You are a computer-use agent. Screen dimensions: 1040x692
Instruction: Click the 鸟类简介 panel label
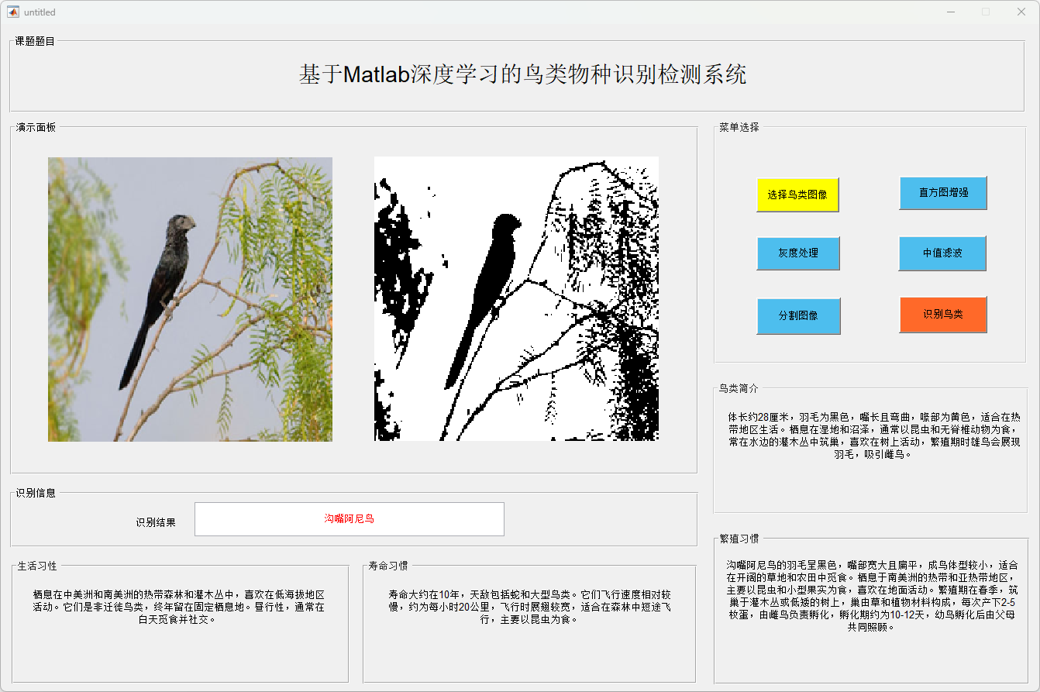739,388
